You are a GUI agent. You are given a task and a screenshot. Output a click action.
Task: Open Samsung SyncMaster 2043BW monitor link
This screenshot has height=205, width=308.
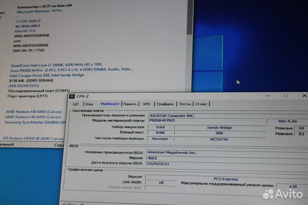35,122
